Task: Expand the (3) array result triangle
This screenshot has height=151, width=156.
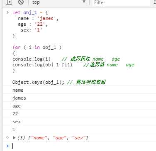Action: (x=14, y=138)
